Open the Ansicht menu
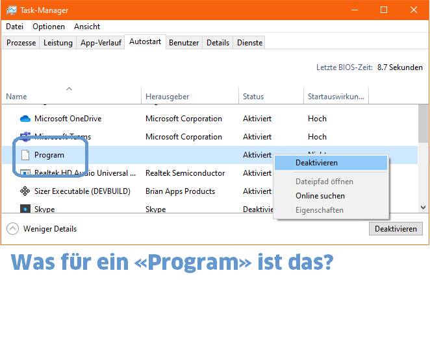The width and height of the screenshot is (430, 347). (x=87, y=27)
